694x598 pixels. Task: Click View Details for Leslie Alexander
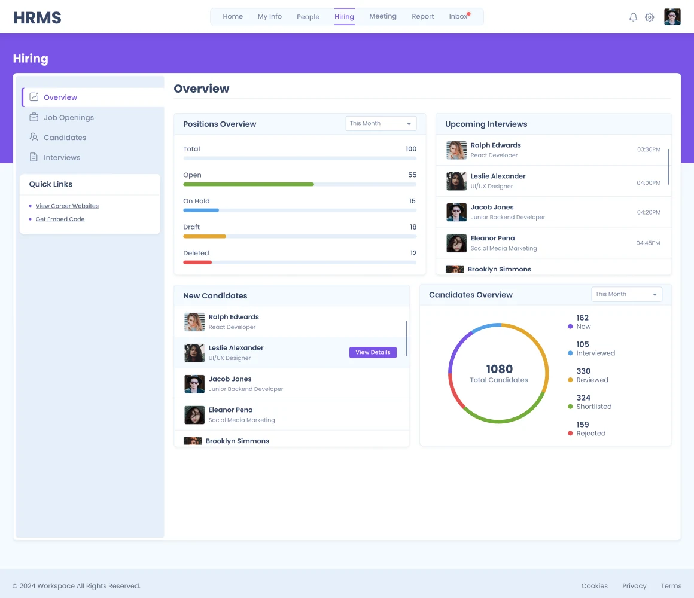(x=373, y=352)
